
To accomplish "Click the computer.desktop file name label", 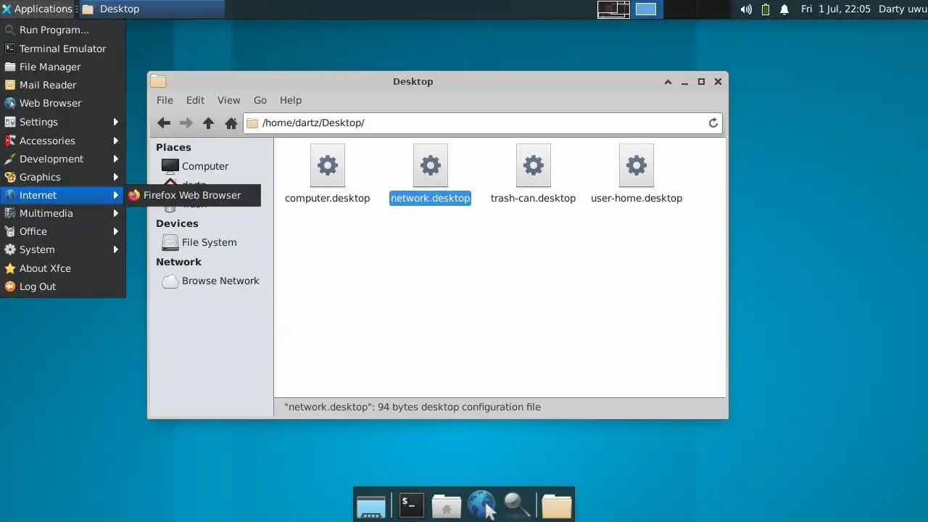I will coord(328,198).
